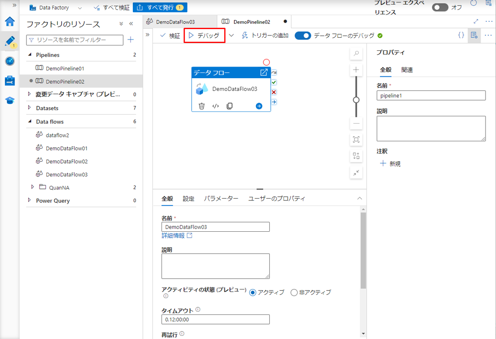This screenshot has height=339, width=496.
Task: Toggle the preview experience switch
Action: (x=440, y=7)
